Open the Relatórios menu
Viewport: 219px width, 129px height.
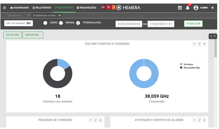(42, 8)
